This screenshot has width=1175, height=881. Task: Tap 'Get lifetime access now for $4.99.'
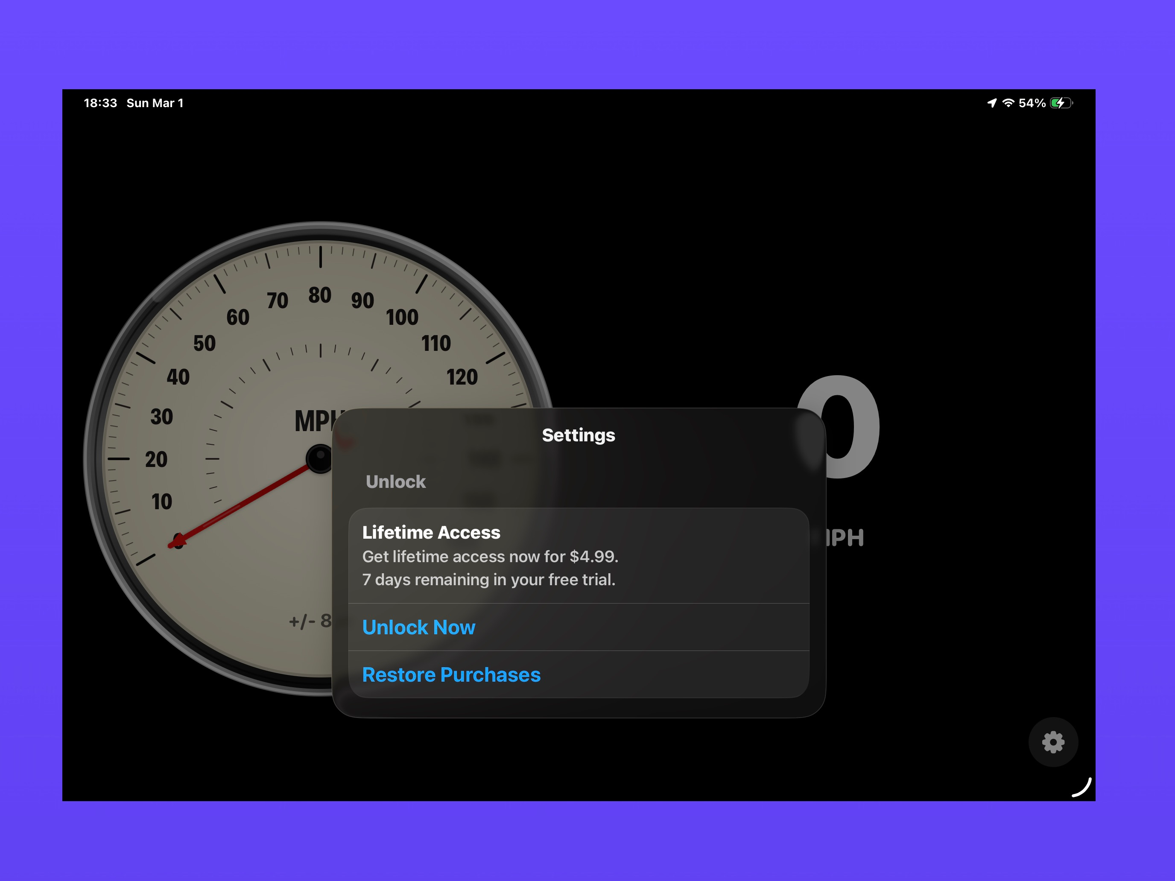coord(490,557)
